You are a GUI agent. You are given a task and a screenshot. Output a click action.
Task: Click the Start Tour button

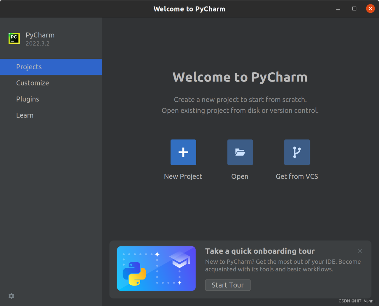pos(228,285)
